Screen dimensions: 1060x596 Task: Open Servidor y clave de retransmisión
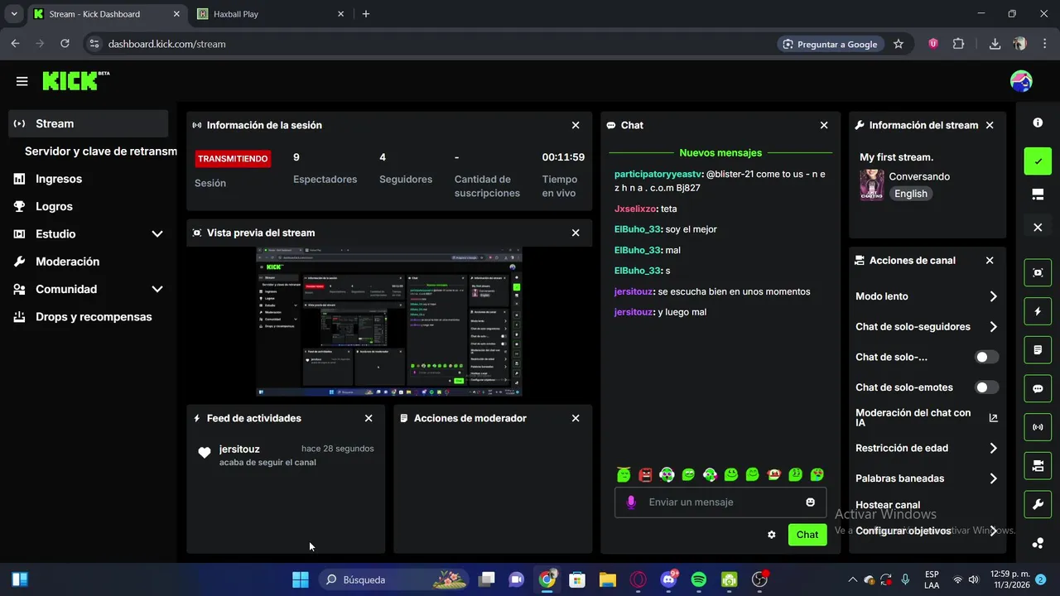[x=101, y=151]
